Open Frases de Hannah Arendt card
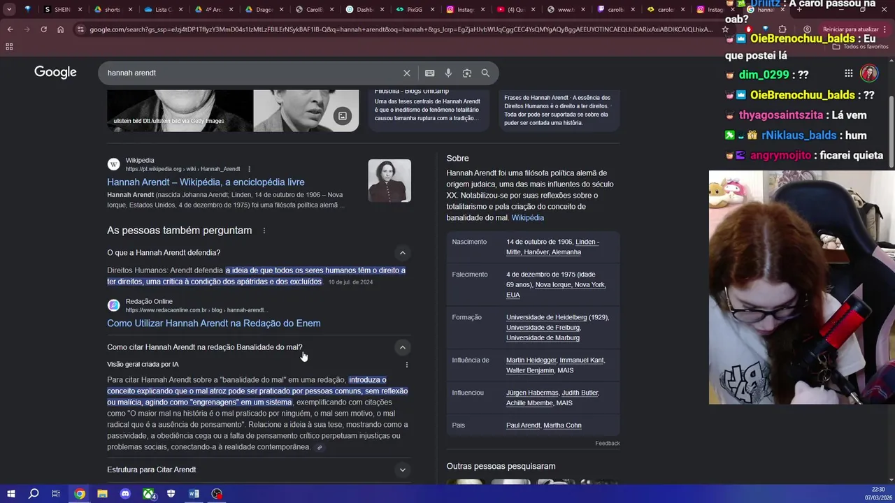 click(559, 110)
